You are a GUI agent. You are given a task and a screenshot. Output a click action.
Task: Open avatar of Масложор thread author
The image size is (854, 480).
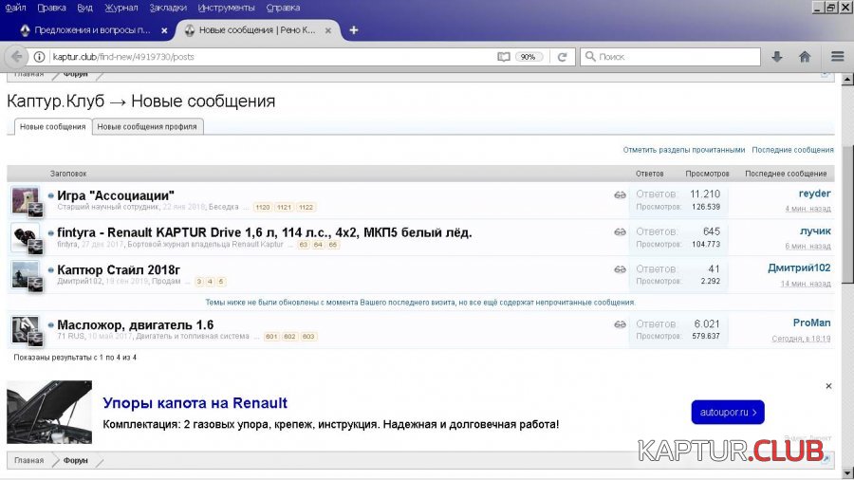(x=25, y=330)
